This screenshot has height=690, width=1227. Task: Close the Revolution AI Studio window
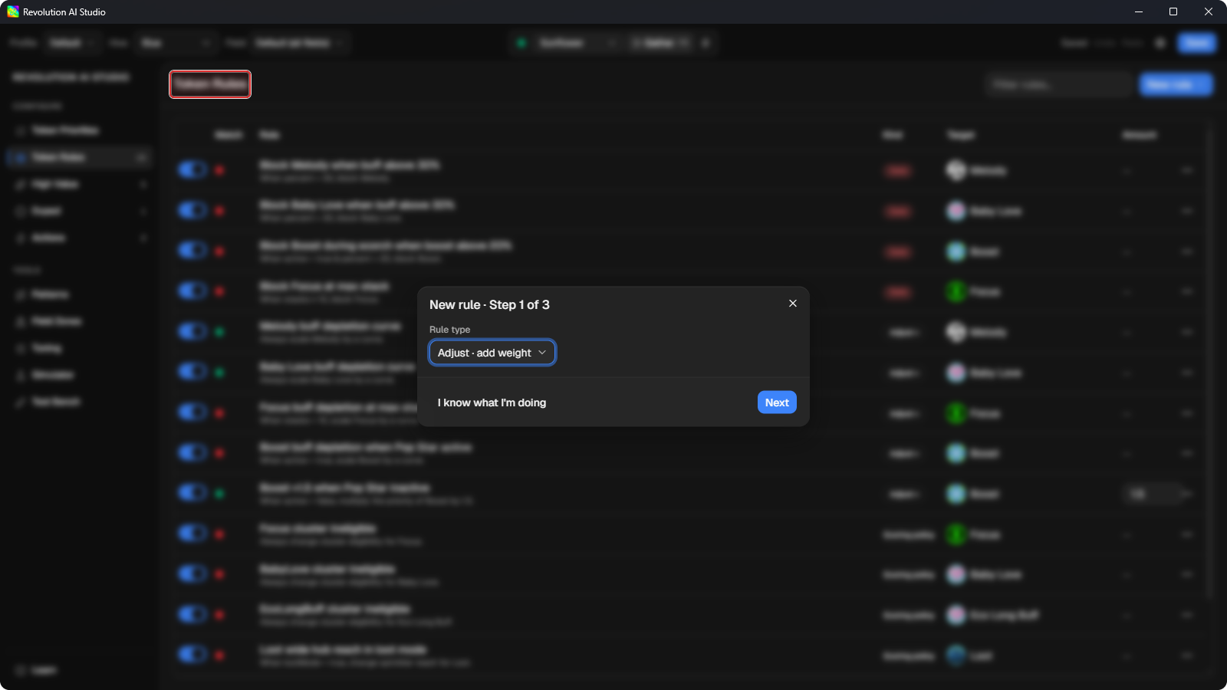pyautogui.click(x=1209, y=11)
